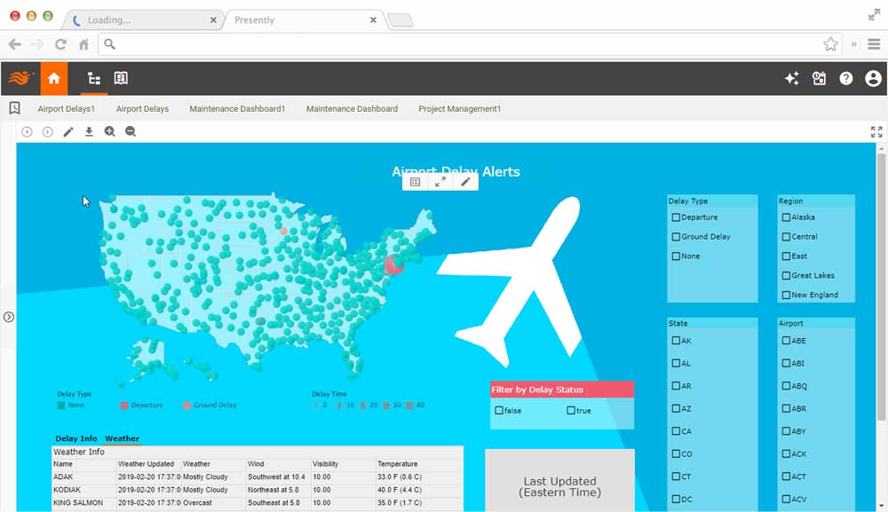
Task: Check the CA state checkbox
Action: click(x=676, y=431)
